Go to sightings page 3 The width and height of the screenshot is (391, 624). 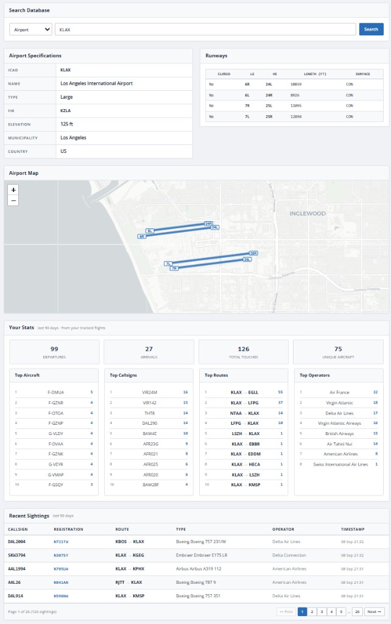click(x=322, y=612)
